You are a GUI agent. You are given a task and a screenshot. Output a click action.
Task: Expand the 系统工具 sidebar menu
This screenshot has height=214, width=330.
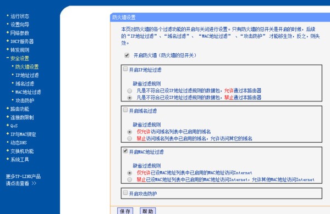tap(20, 160)
